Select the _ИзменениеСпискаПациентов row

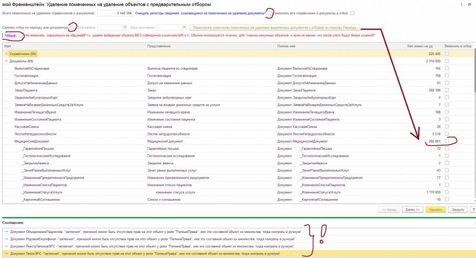(x=238, y=185)
